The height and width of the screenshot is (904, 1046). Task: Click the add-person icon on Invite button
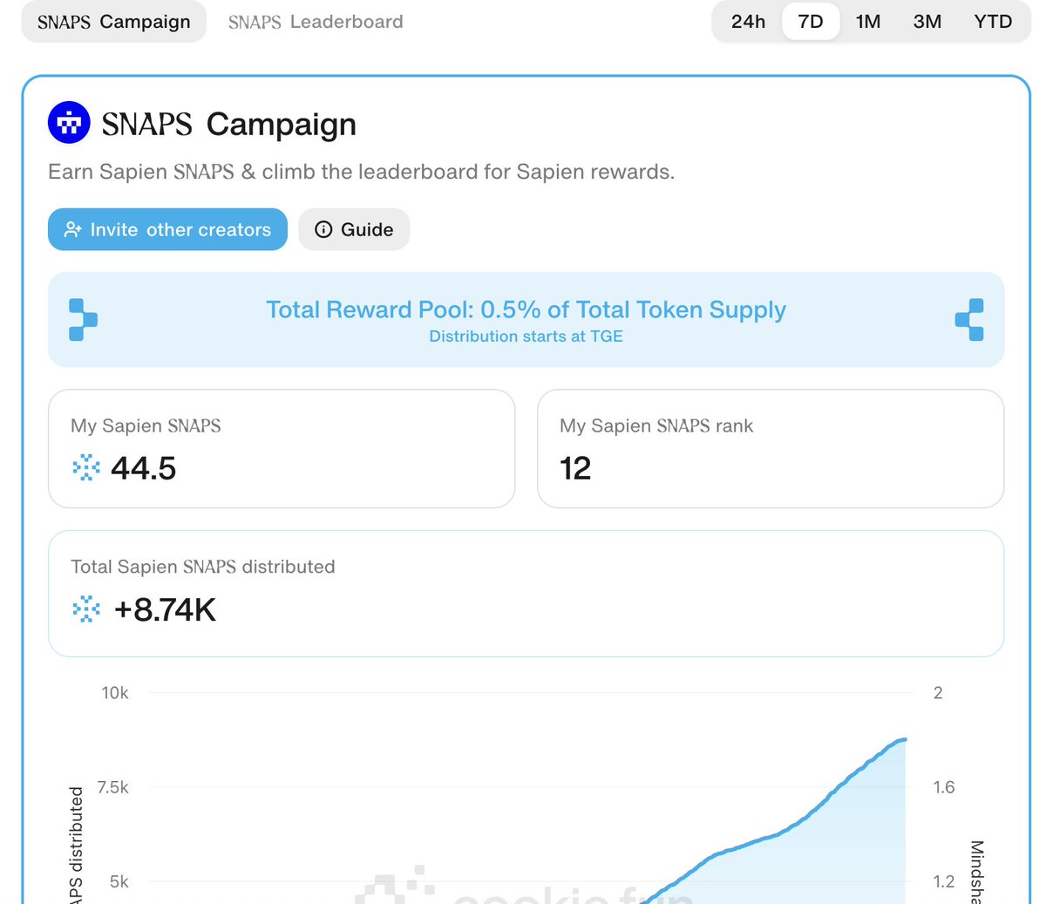tap(73, 229)
